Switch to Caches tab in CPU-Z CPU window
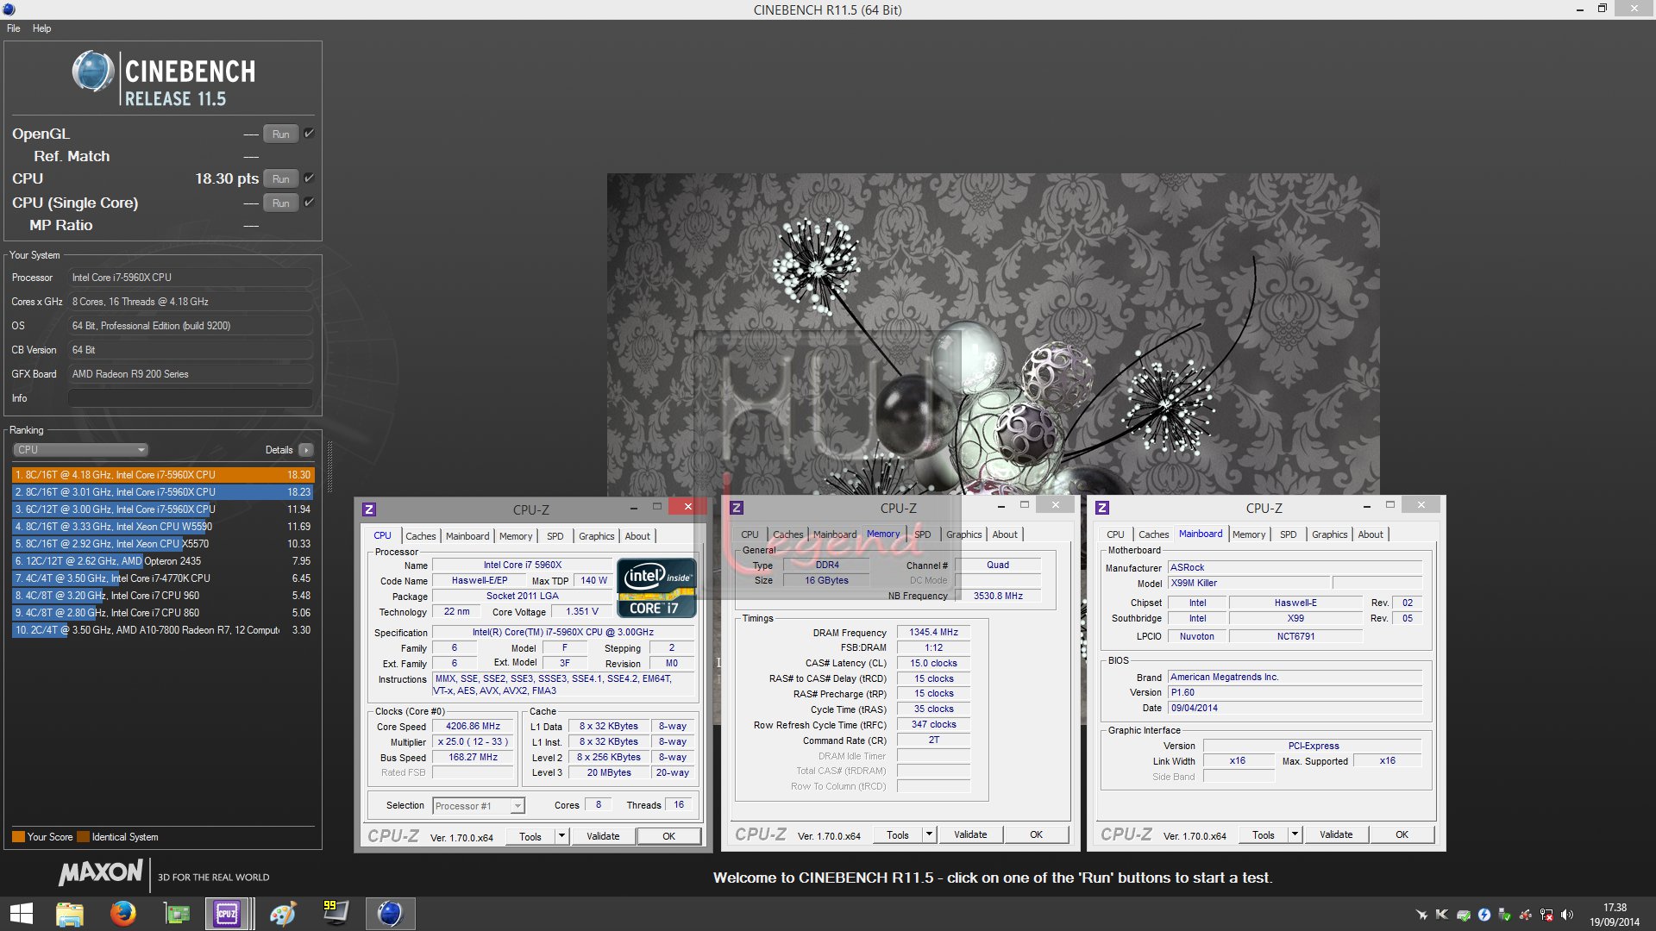This screenshot has height=931, width=1656. tap(421, 536)
